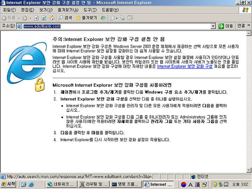Image resolution: width=252 pixels, height=189 pixels.
Task: Open the 도구(T) menu
Action: tap(90, 10)
